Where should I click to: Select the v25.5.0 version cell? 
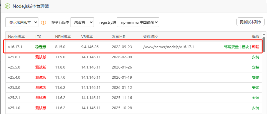coord(14,67)
